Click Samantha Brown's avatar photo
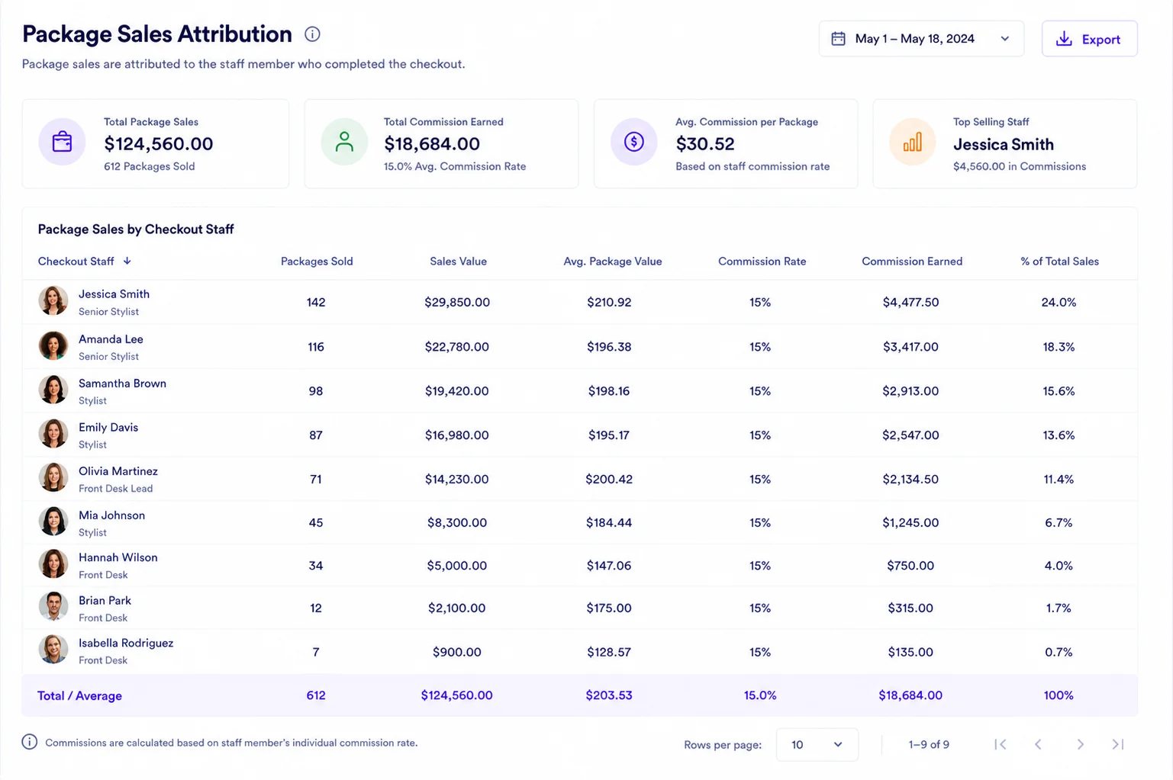The height and width of the screenshot is (780, 1173). click(x=53, y=390)
